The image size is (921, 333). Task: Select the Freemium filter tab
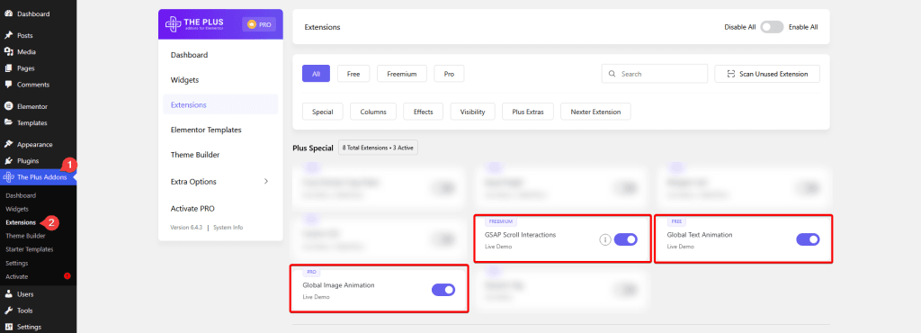point(402,74)
